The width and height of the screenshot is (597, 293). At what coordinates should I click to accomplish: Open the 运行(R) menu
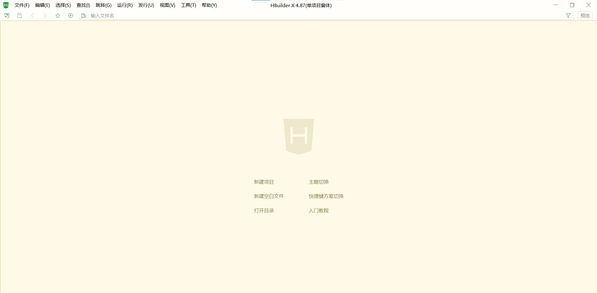[x=125, y=5]
